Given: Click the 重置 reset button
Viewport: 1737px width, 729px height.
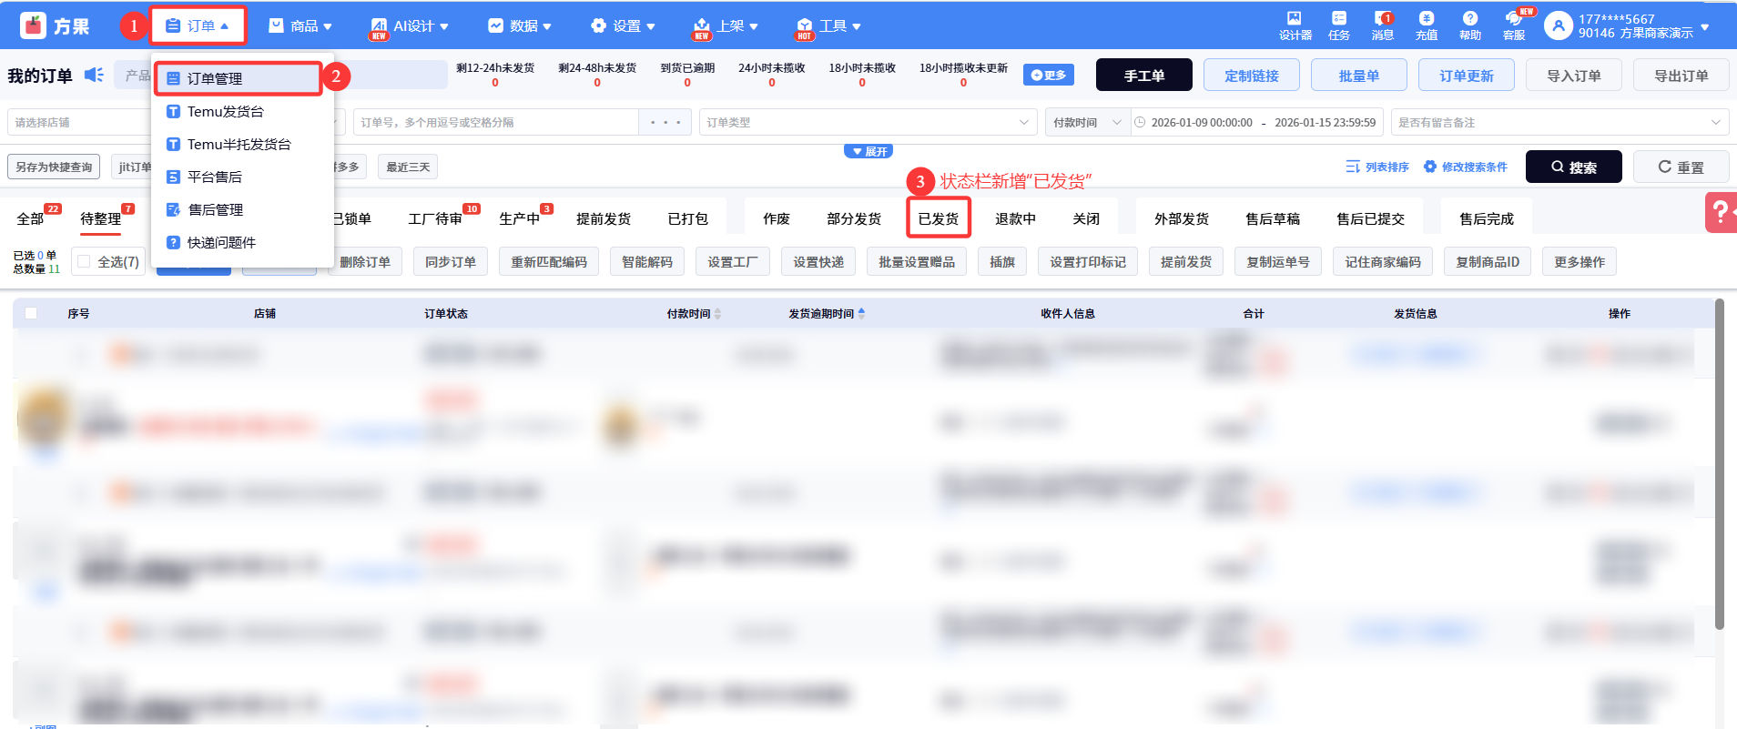Looking at the screenshot, I should click(x=1681, y=167).
